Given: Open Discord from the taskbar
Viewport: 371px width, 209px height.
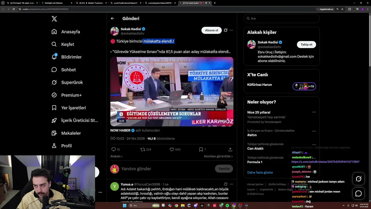Looking at the screenshot, I should coord(195,206).
